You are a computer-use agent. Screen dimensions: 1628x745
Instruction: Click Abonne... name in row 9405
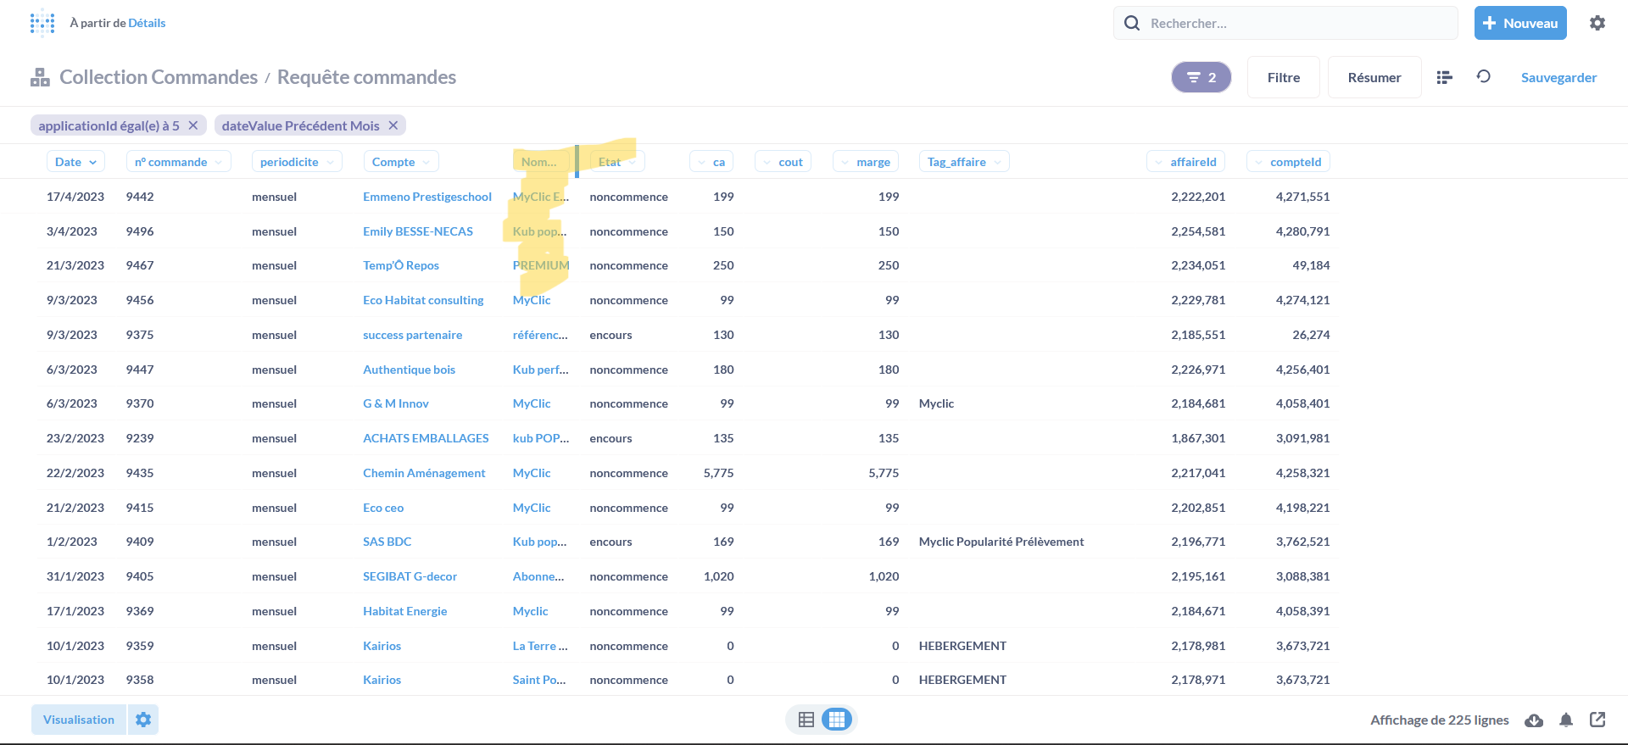[538, 576]
